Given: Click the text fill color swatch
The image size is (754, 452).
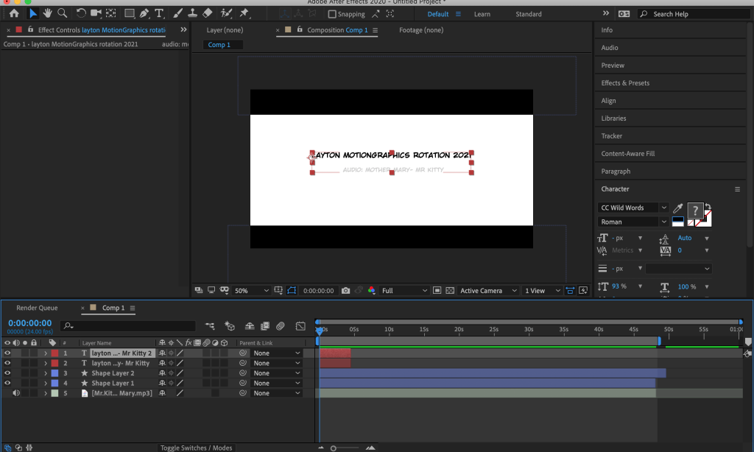Looking at the screenshot, I should pyautogui.click(x=695, y=211).
